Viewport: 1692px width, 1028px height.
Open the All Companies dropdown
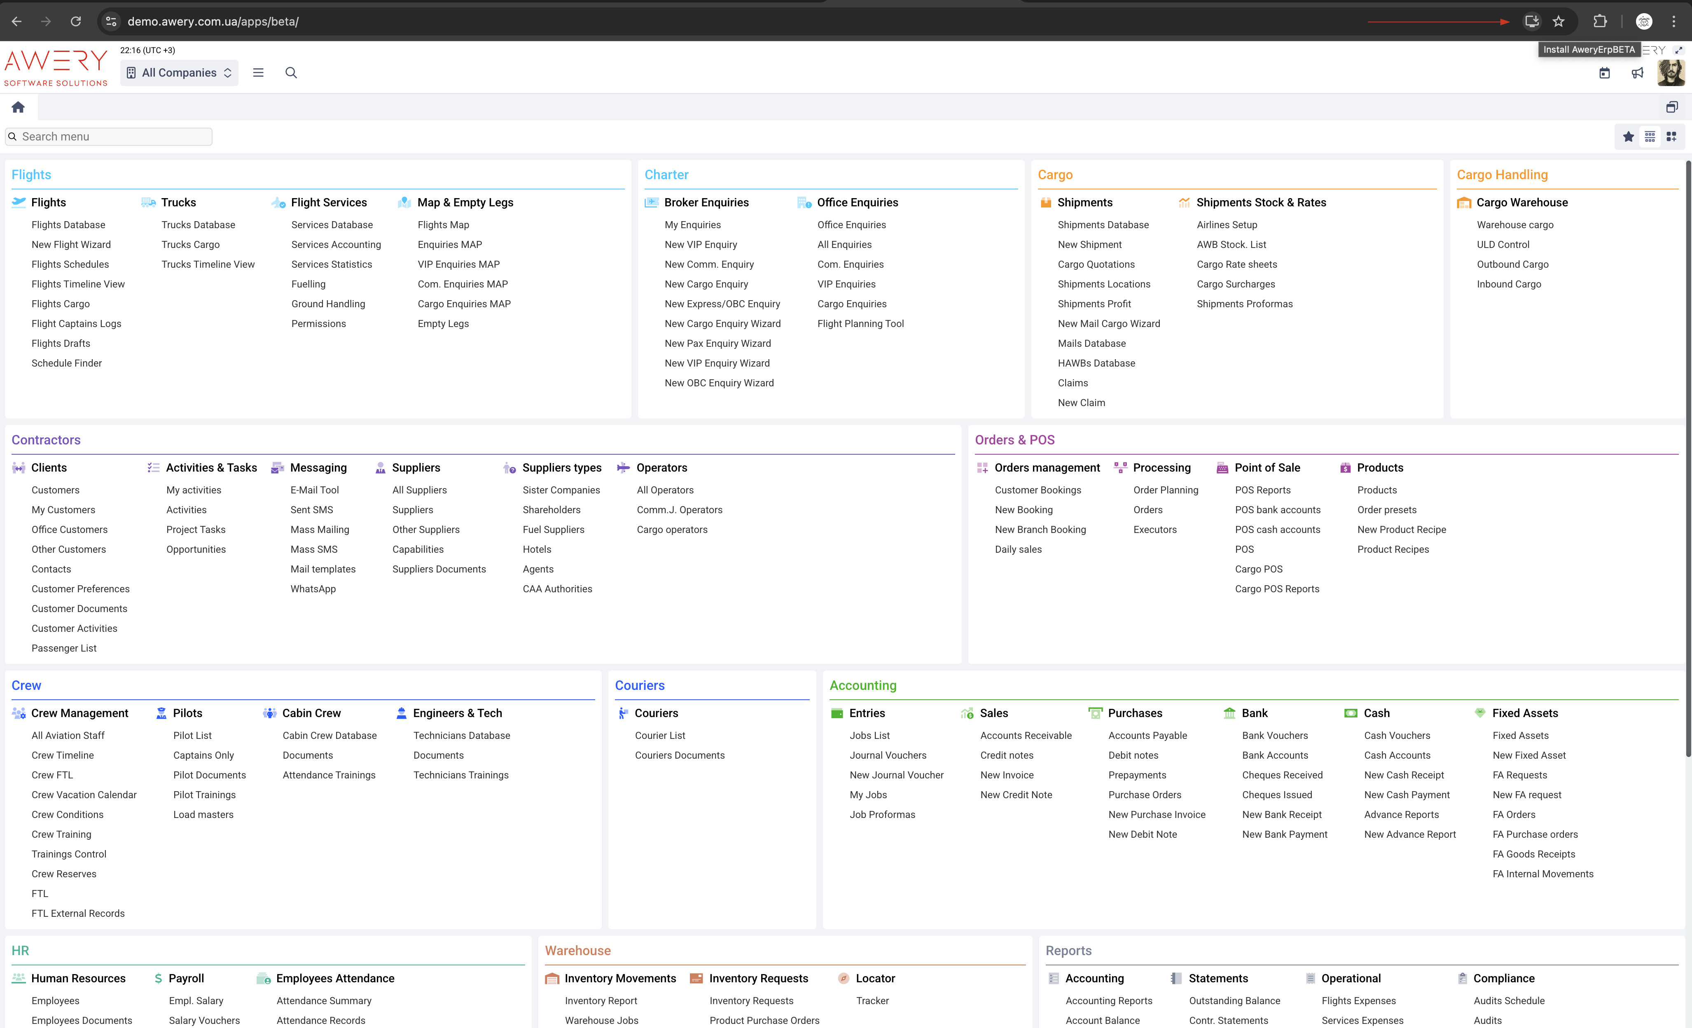[x=179, y=73]
